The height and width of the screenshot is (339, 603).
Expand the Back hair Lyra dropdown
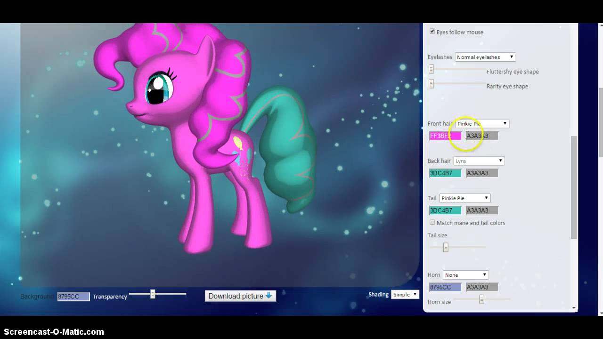click(x=479, y=161)
